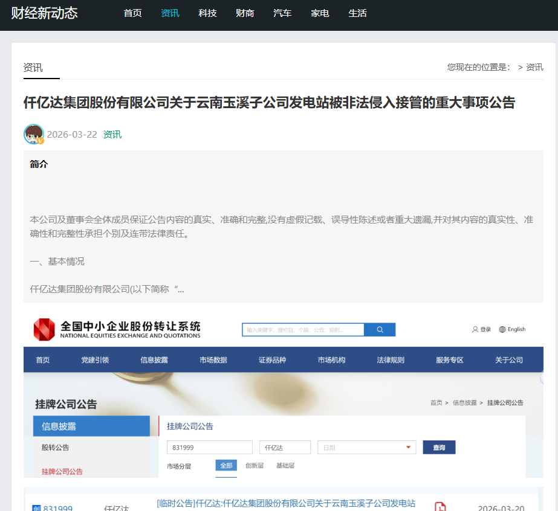
Task: Open the 日期 dropdown
Action: [366, 448]
